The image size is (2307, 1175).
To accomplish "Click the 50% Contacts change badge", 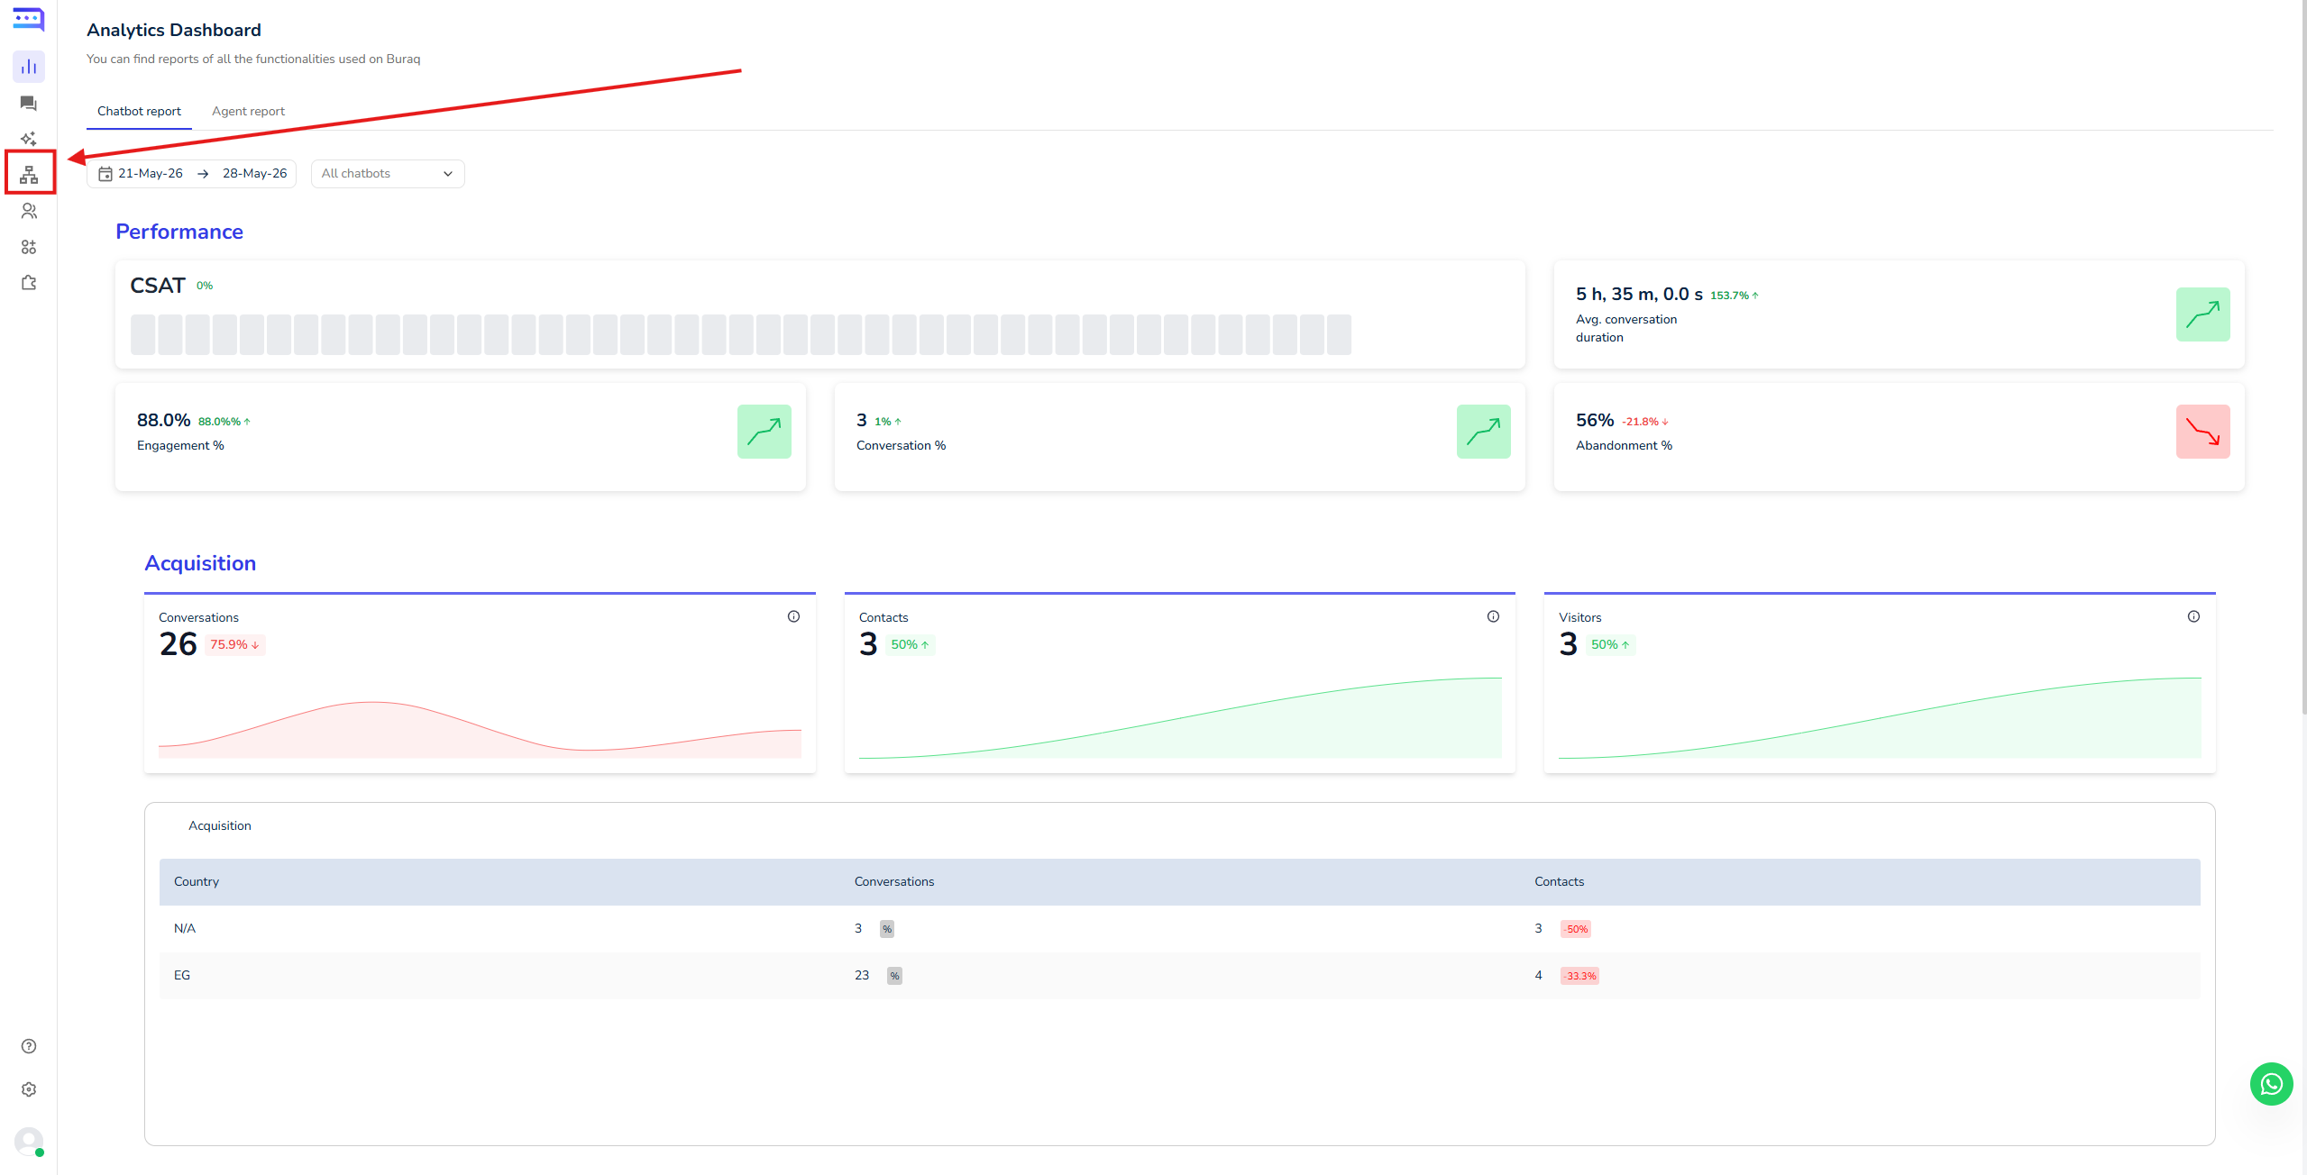I will click(909, 645).
